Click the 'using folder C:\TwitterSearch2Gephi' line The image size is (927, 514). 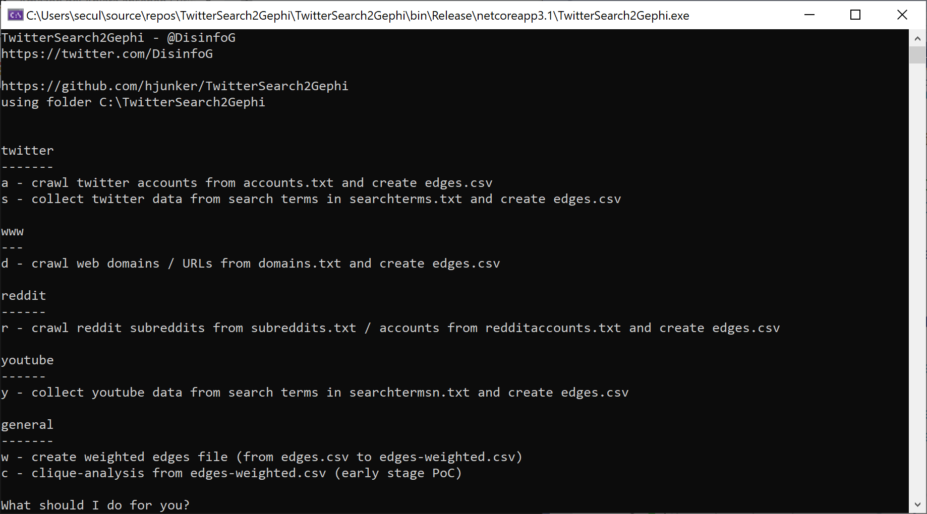(x=133, y=102)
